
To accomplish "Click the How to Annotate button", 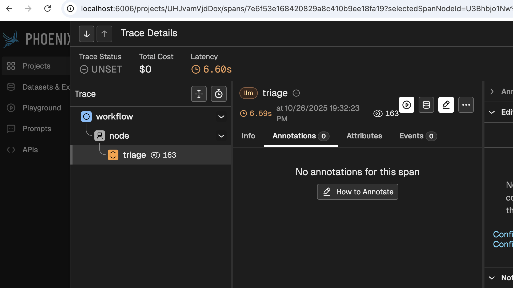I will click(x=357, y=192).
